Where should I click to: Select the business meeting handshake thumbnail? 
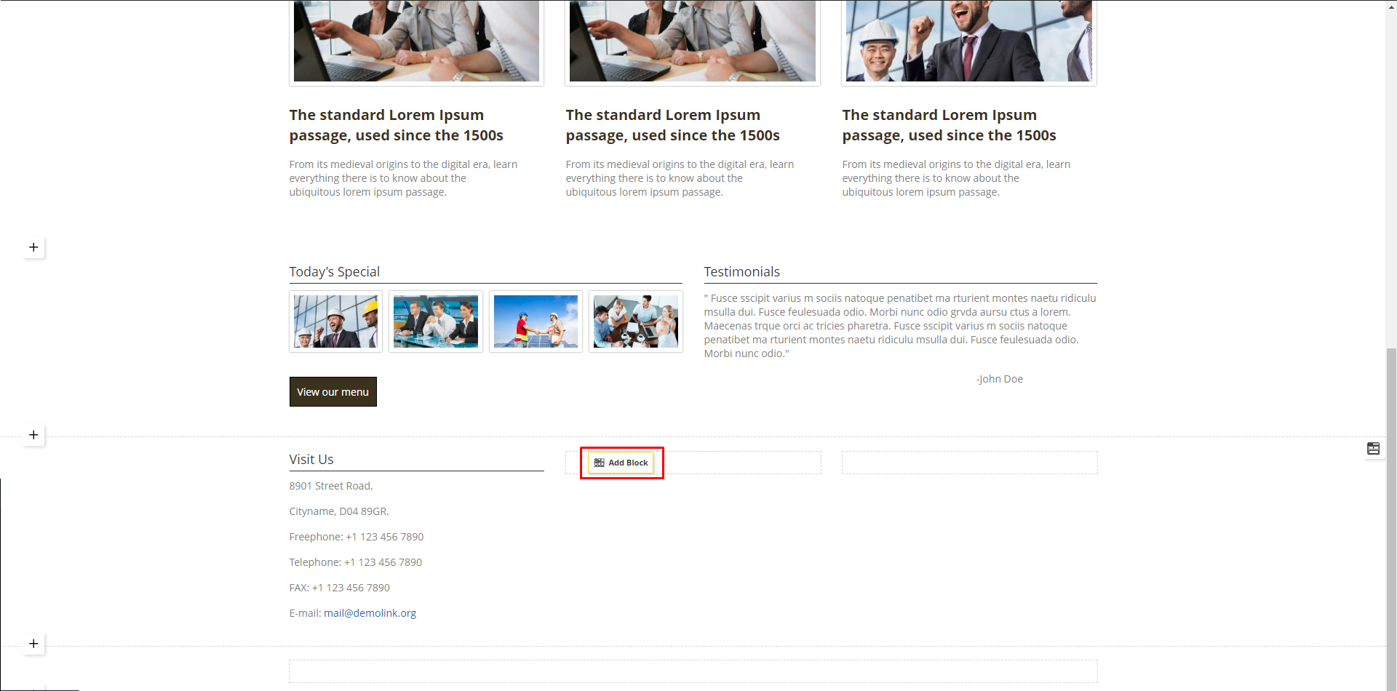436,321
